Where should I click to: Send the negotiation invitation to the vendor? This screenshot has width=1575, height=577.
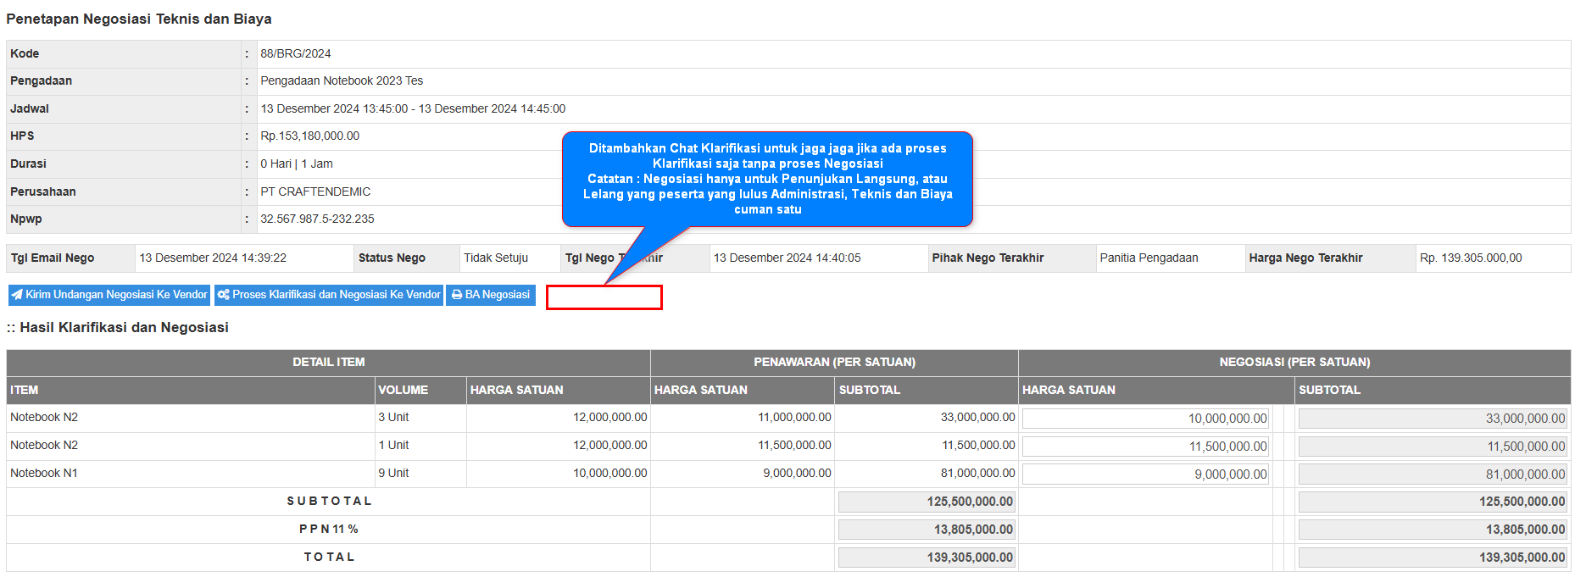109,295
